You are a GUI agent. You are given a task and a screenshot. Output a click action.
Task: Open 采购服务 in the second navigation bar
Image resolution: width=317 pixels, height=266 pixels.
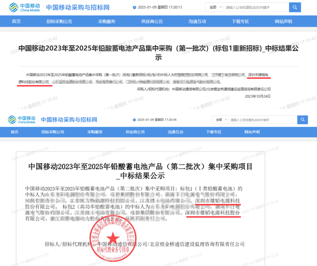pos(95,132)
